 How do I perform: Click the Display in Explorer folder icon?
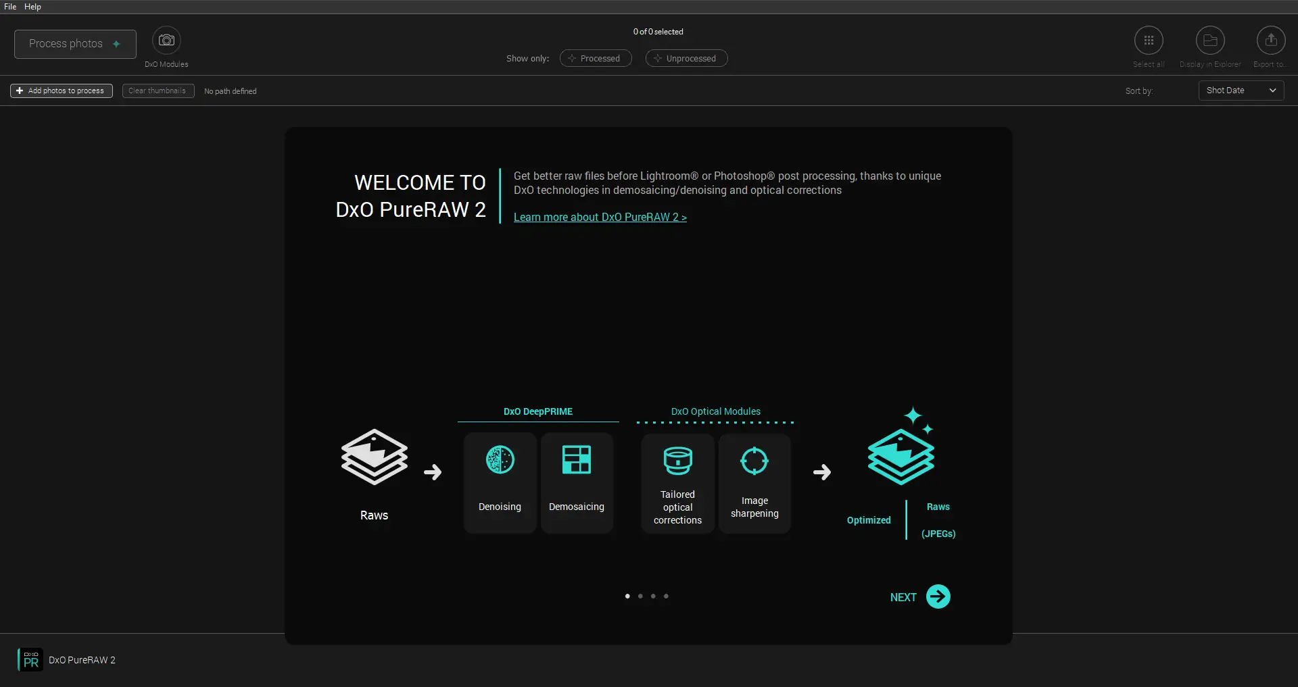point(1210,41)
